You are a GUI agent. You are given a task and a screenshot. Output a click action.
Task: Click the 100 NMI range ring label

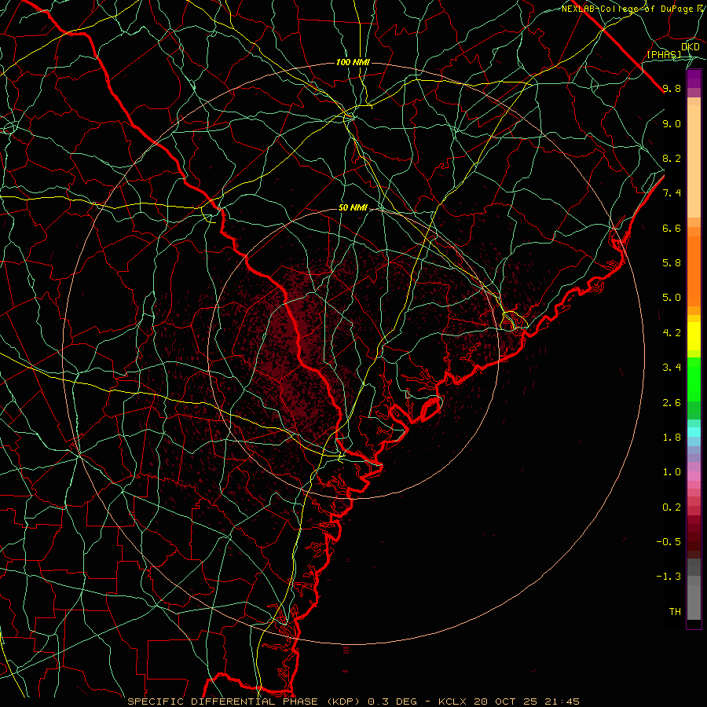353,62
